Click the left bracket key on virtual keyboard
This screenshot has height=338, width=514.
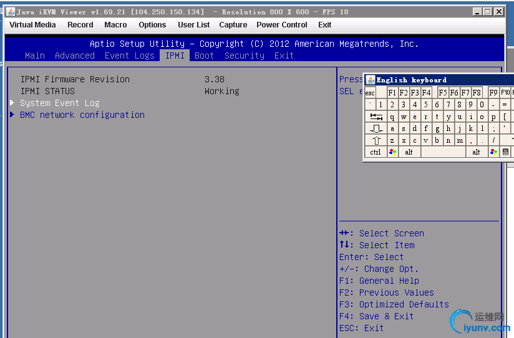[505, 117]
